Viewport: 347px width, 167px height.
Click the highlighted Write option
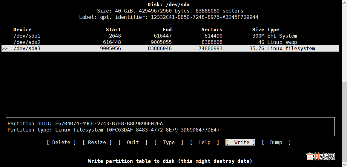point(240,143)
